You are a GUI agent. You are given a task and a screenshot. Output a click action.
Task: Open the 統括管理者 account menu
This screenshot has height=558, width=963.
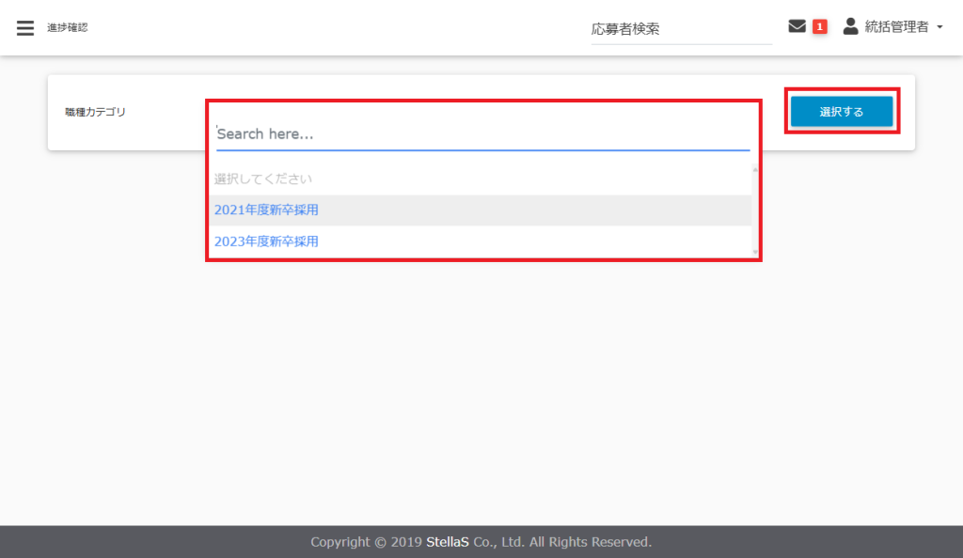(896, 27)
